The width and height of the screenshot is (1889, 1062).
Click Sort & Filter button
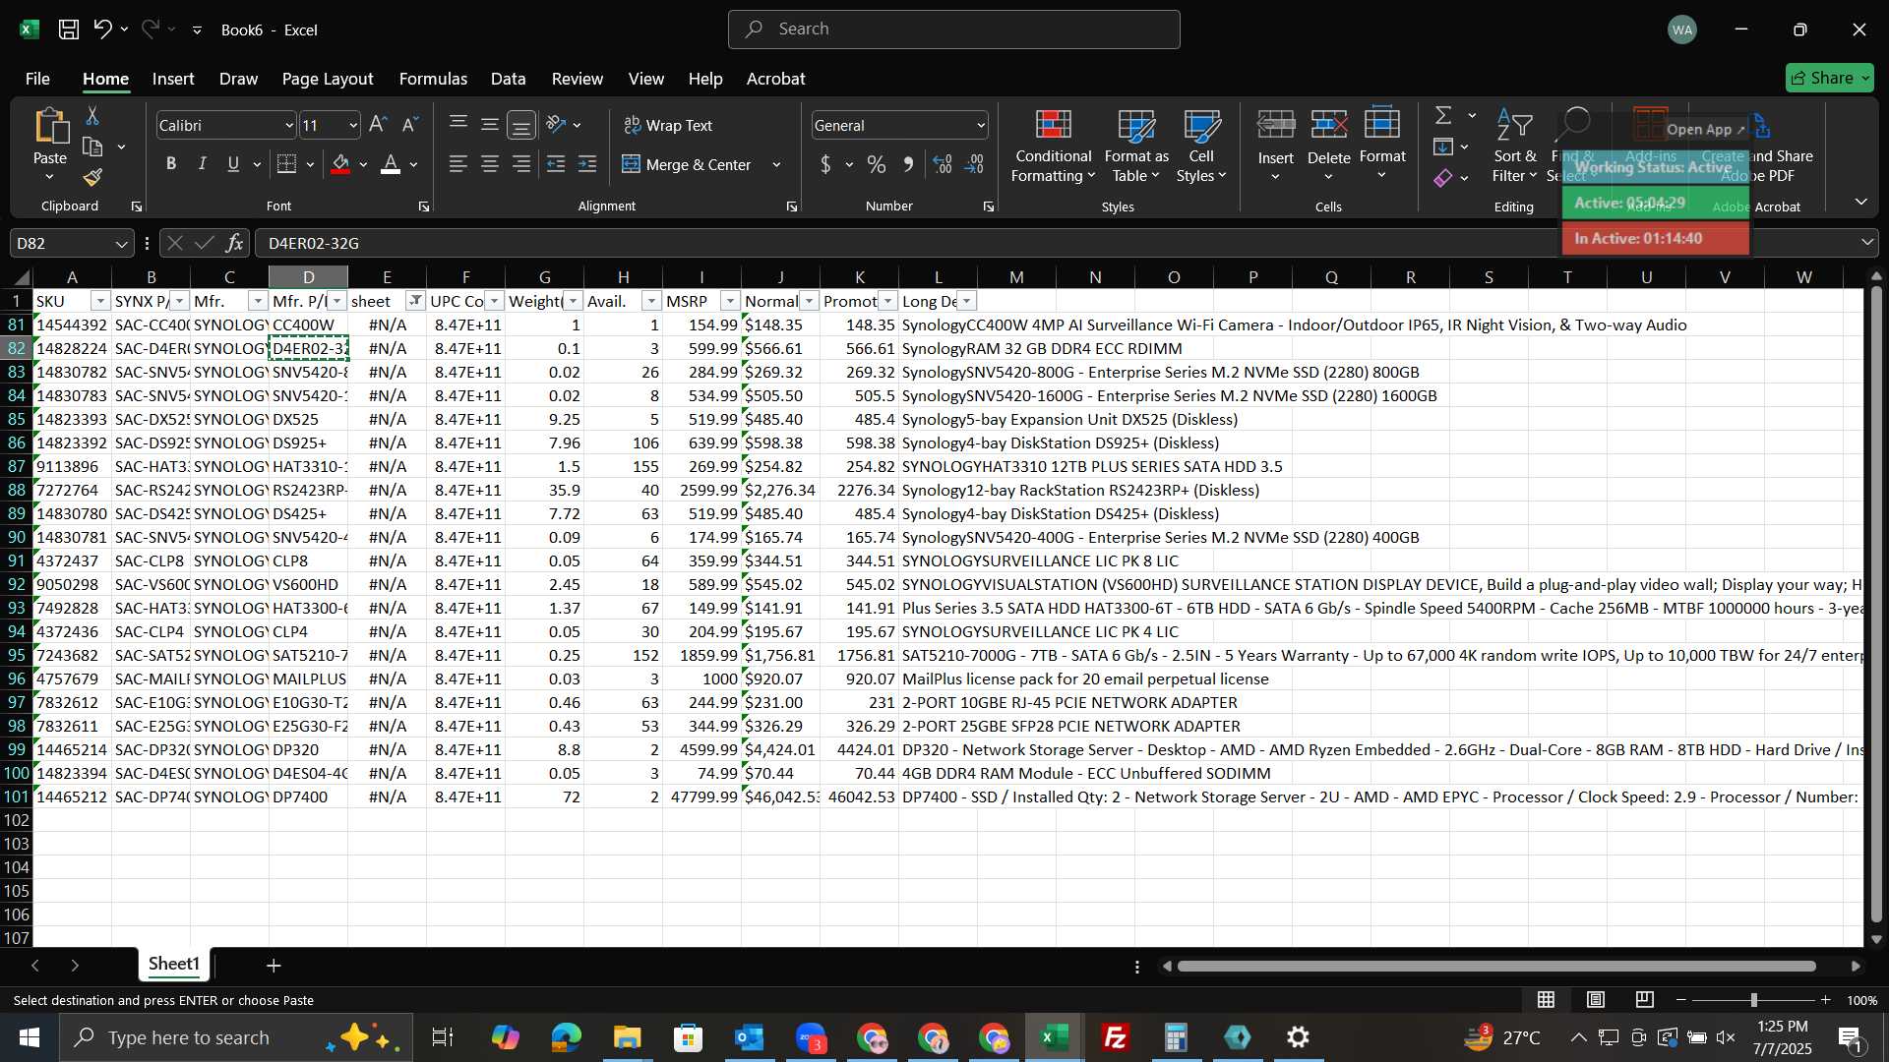[1514, 147]
